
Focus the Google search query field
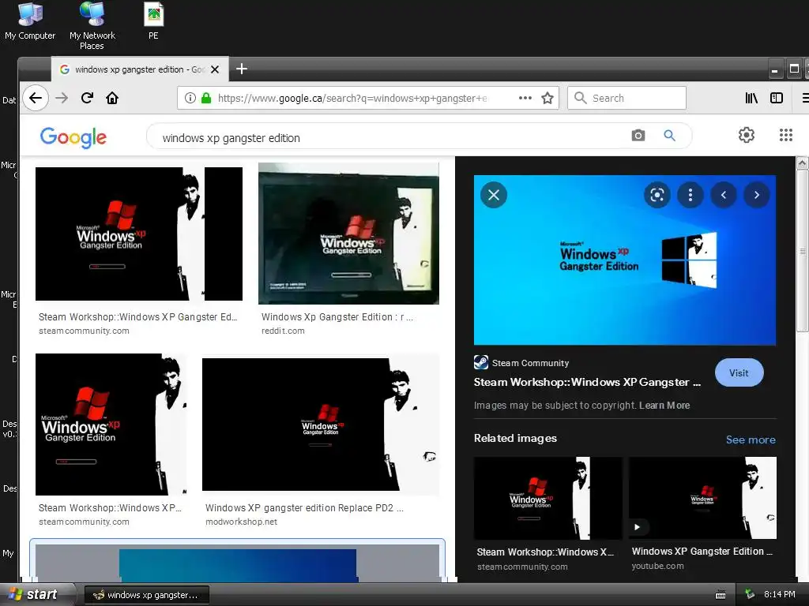[x=387, y=137]
